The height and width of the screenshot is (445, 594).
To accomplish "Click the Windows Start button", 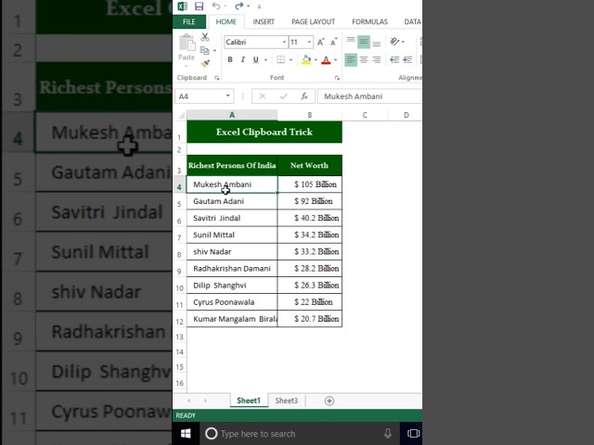I will (x=186, y=434).
